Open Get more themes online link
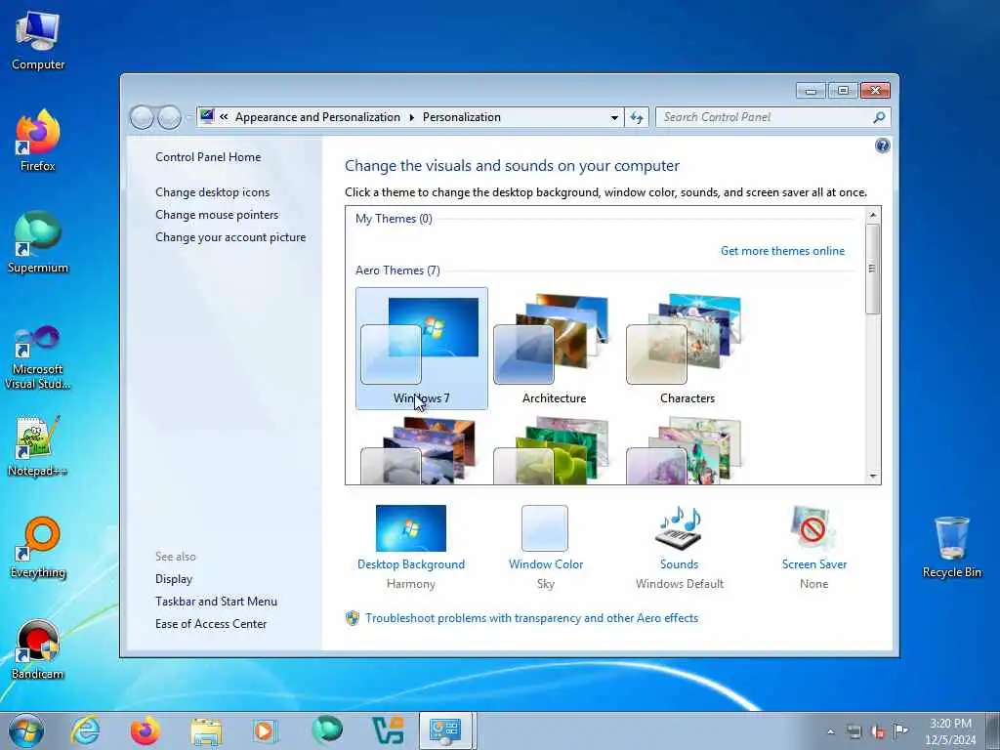 (x=782, y=251)
